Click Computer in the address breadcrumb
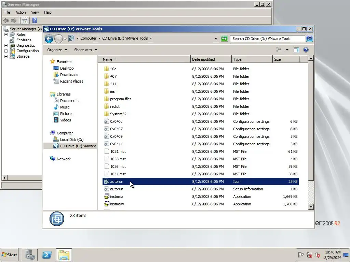This screenshot has height=262, width=350. (x=89, y=38)
